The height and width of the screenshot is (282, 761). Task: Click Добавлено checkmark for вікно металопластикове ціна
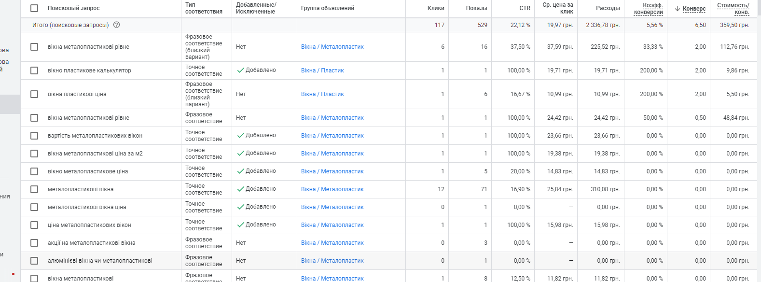tap(240, 171)
